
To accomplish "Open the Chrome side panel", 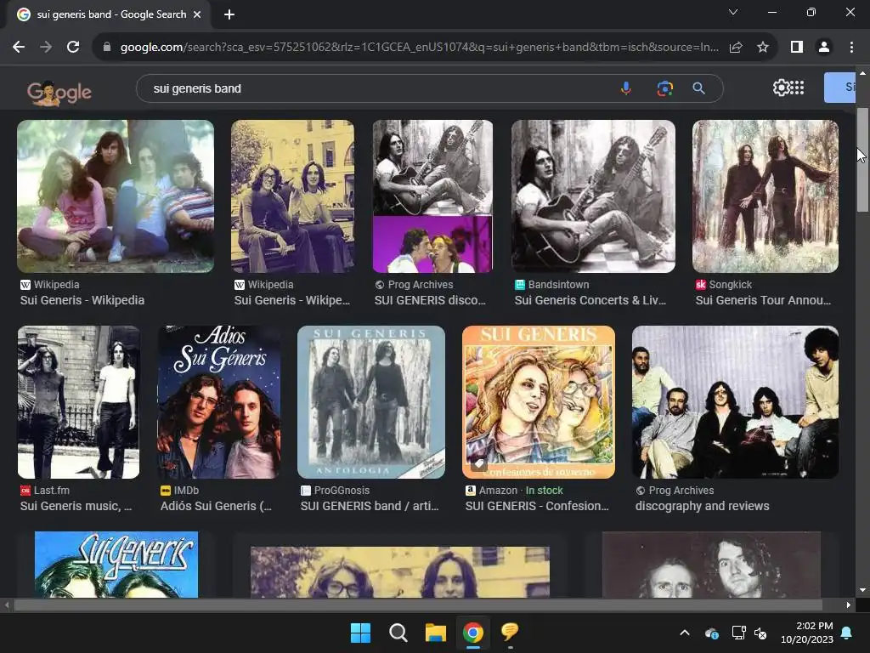I will coord(797,48).
